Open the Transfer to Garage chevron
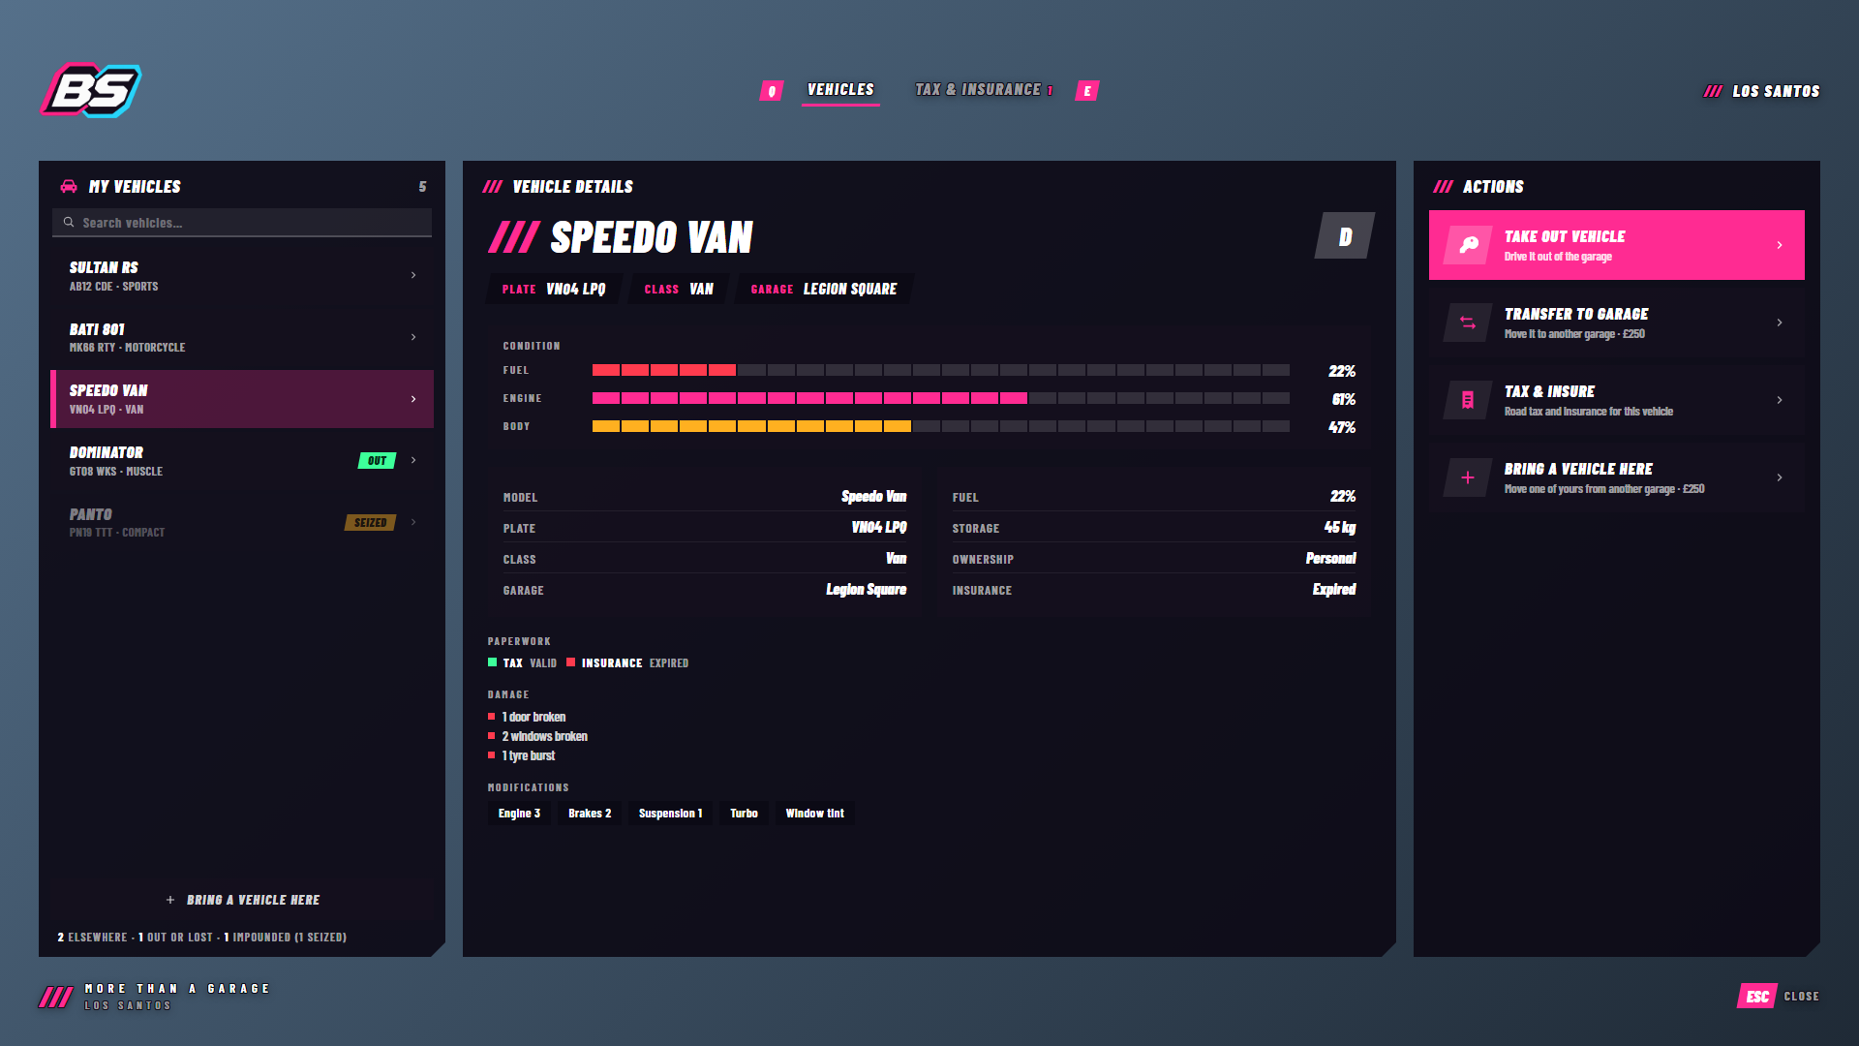 (1780, 323)
